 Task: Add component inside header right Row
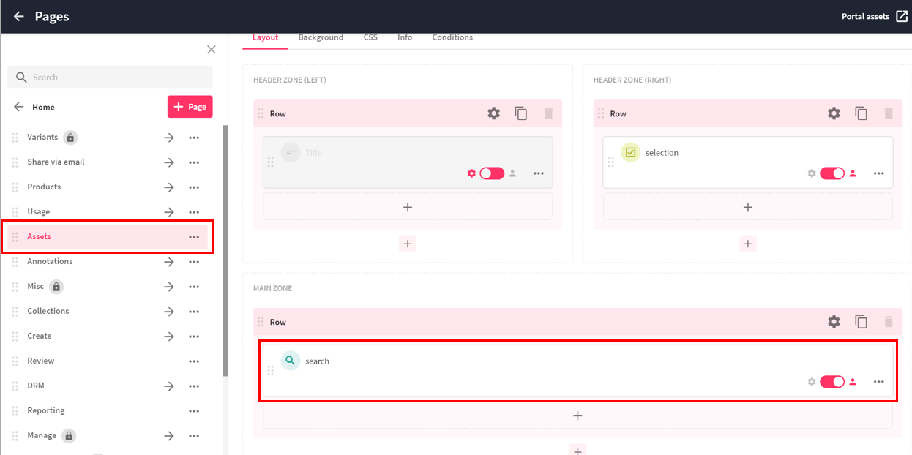click(x=748, y=207)
